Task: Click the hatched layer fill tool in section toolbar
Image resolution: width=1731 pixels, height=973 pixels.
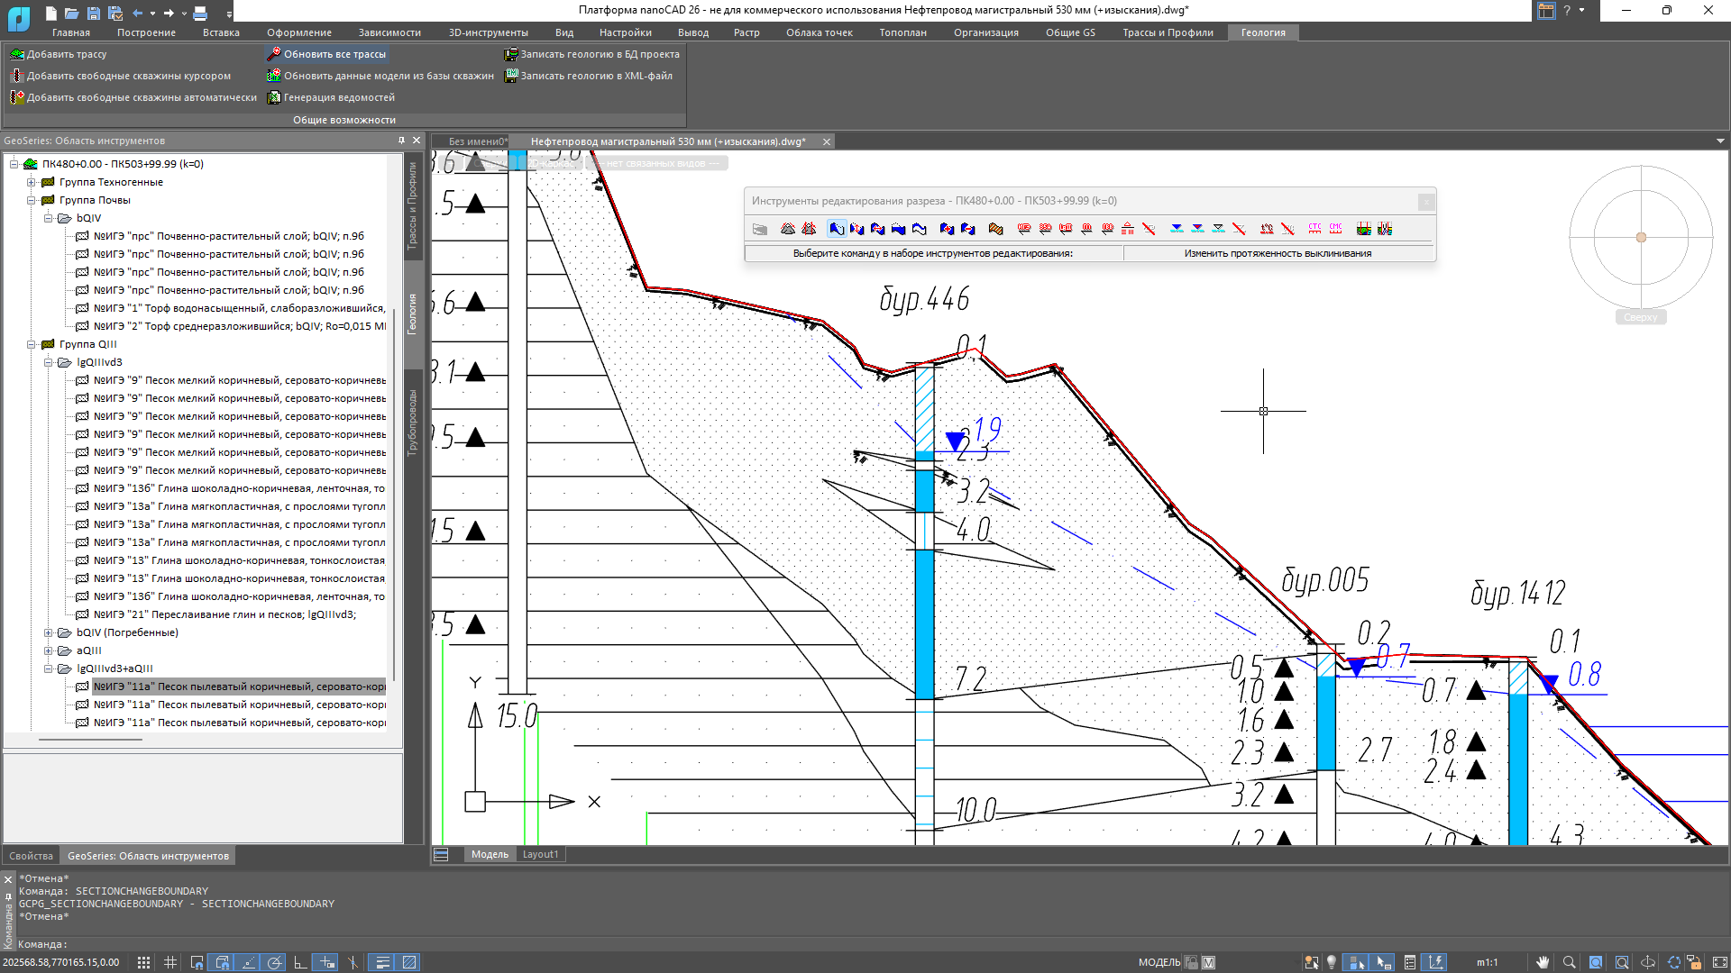Action: 995,229
